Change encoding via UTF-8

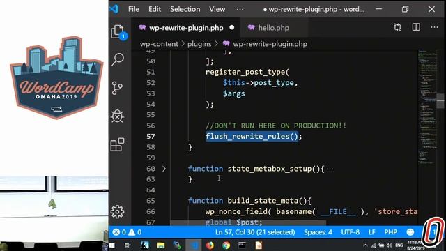tap(350, 232)
